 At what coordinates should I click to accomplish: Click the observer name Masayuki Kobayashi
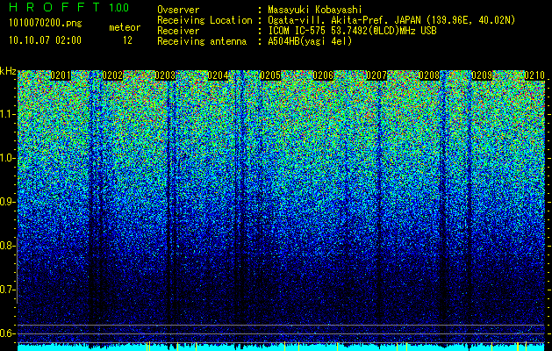pos(315,10)
